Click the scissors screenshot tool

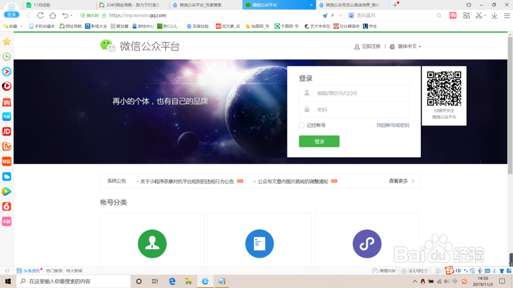pos(479,15)
